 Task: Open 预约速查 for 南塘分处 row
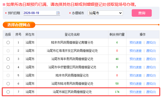point(135,42)
